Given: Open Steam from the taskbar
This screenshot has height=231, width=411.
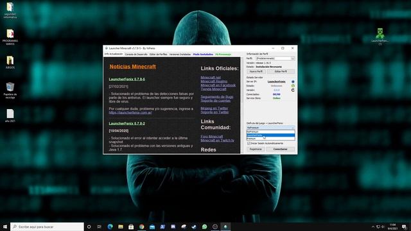Looking at the screenshot, I should tap(194, 227).
